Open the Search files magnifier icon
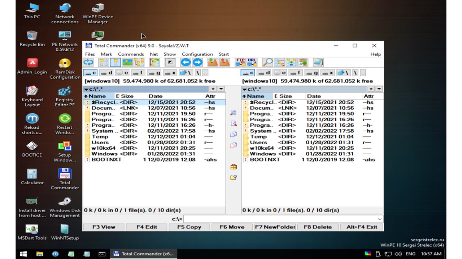 coord(267,63)
